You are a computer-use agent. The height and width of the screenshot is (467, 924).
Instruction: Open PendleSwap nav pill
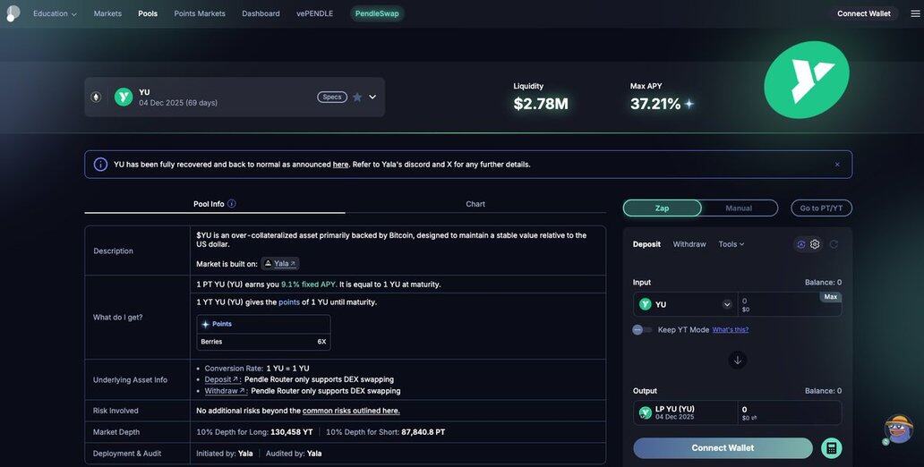pyautogui.click(x=377, y=13)
